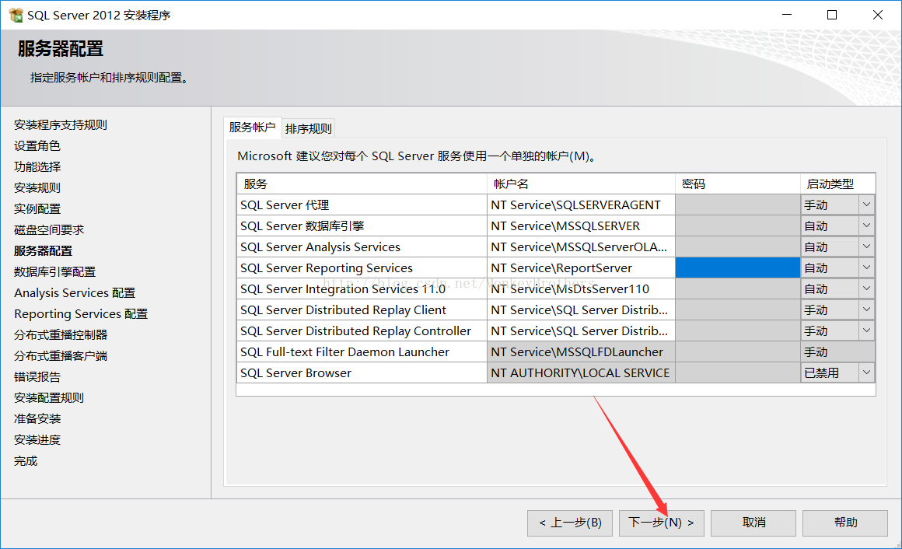Click 数据库引擎配置 step in sidebar
This screenshot has height=549, width=902.
(x=54, y=271)
